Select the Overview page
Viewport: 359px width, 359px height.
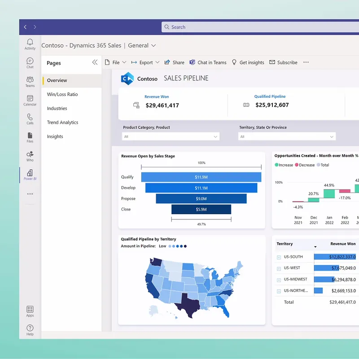click(x=72, y=80)
